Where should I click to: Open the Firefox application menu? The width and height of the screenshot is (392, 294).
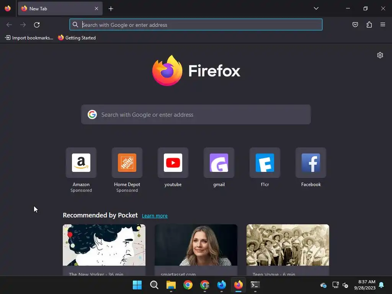coord(383,24)
